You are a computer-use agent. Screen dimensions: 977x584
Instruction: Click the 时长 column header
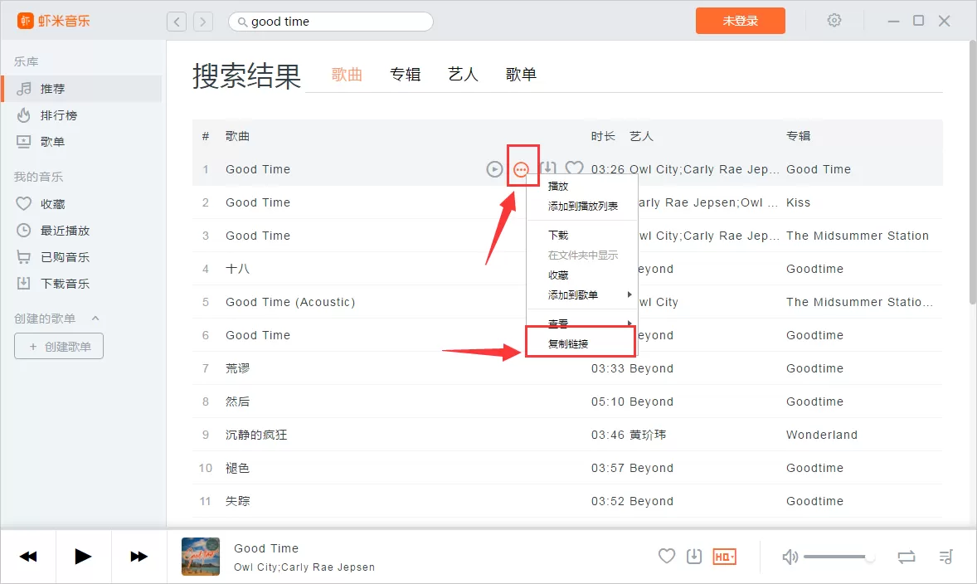tap(602, 136)
